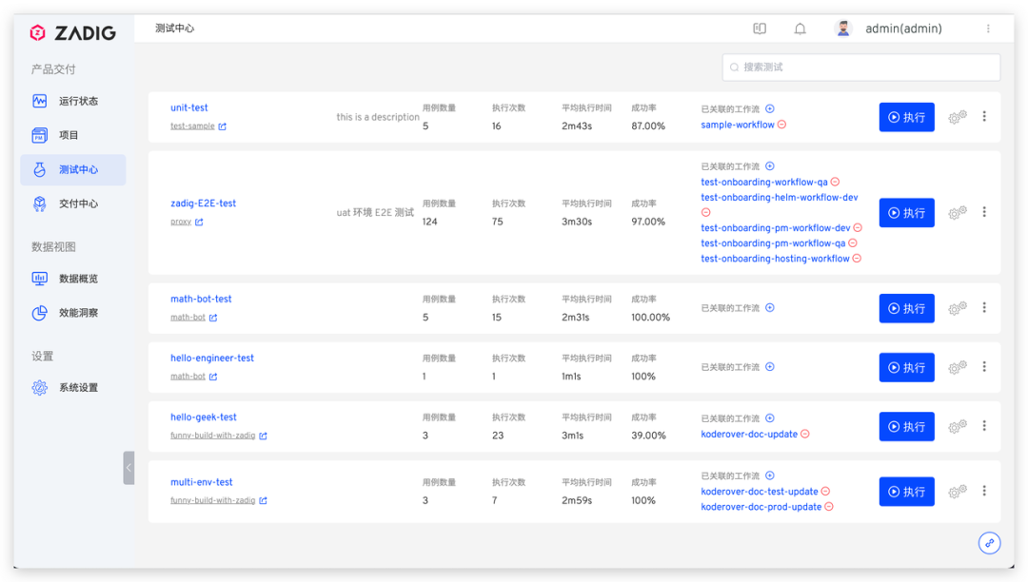Open settings gear for zadig-E2E-test

point(958,213)
